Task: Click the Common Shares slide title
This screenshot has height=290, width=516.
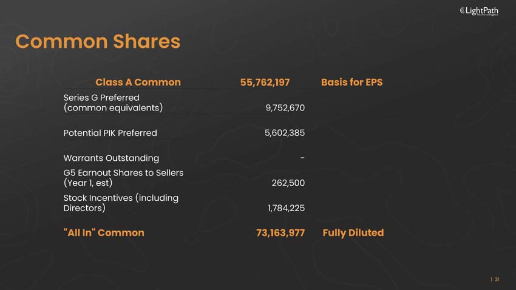Action: click(x=98, y=41)
